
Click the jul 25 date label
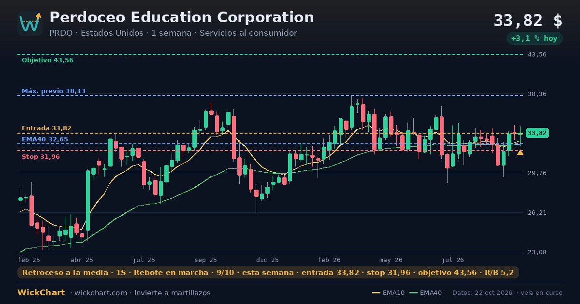tap(144, 260)
